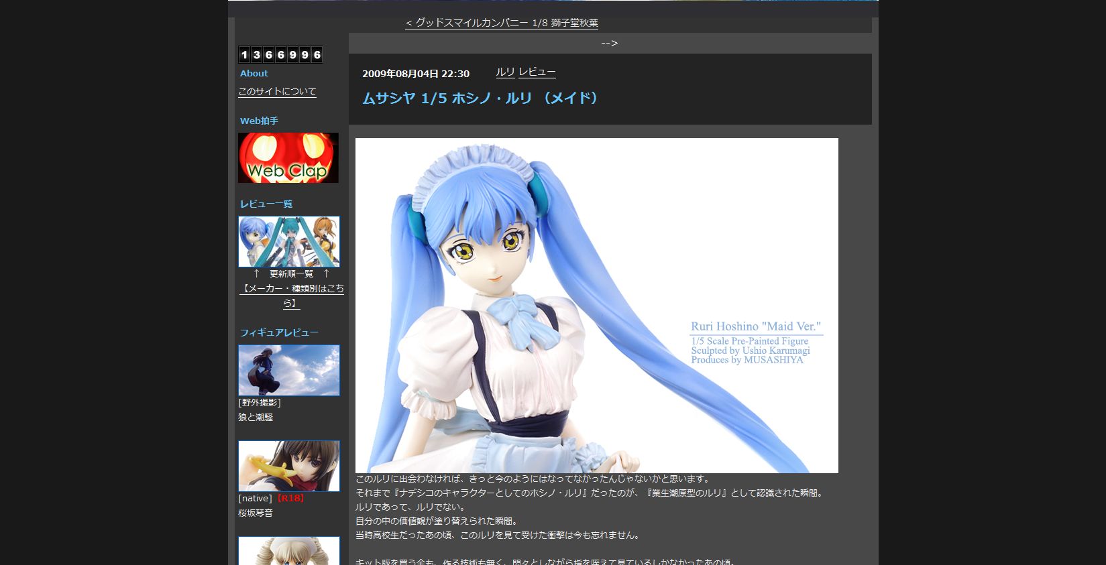
Task: Click the 桜坂琴音 caption text
Action: 256,513
